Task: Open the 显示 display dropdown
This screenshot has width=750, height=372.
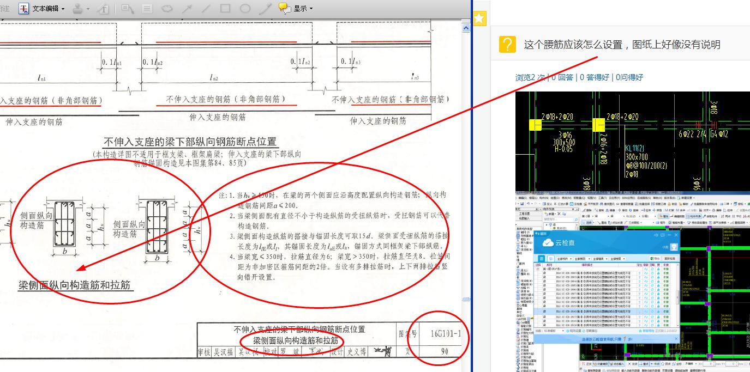Action: [303, 8]
